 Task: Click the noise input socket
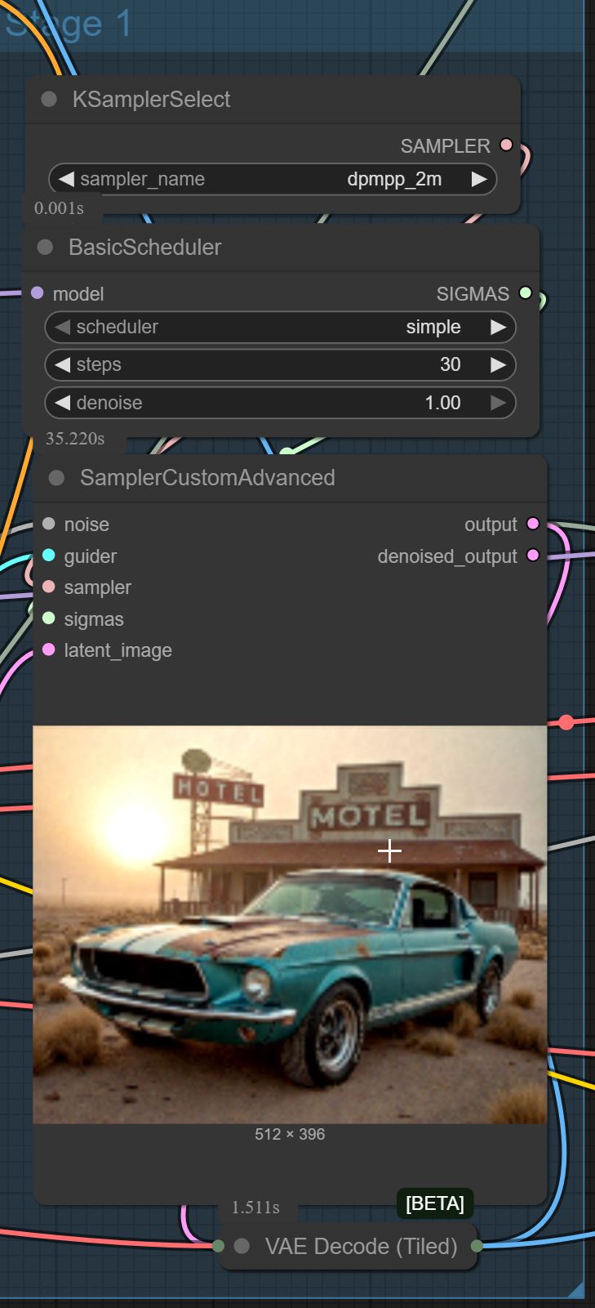coord(48,524)
